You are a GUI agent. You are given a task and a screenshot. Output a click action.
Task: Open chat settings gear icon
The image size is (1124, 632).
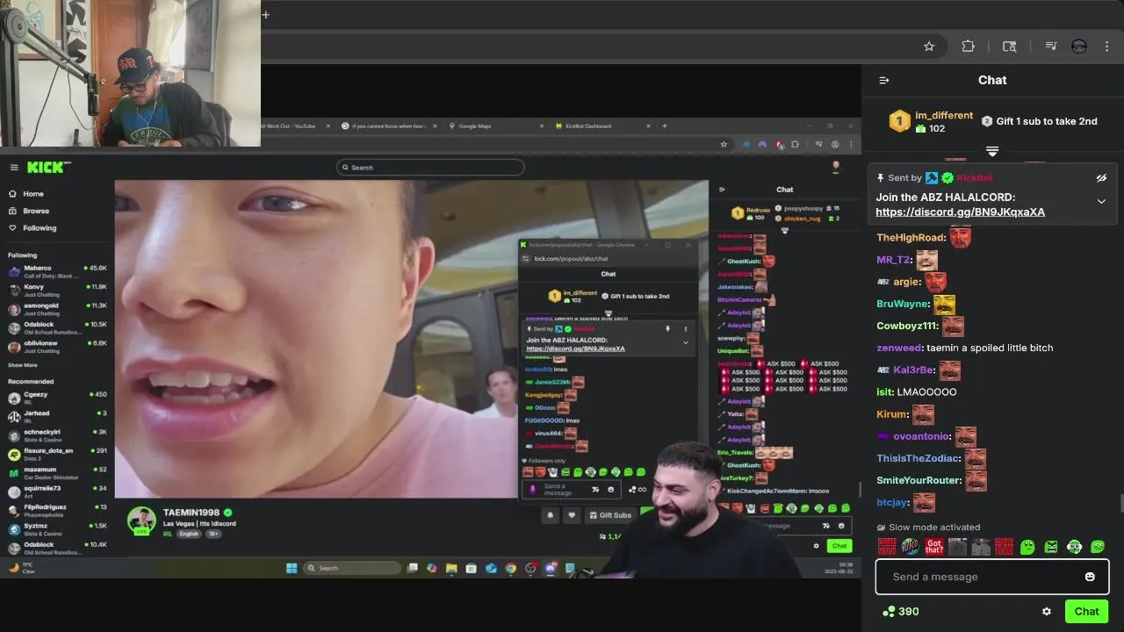[x=1047, y=612]
